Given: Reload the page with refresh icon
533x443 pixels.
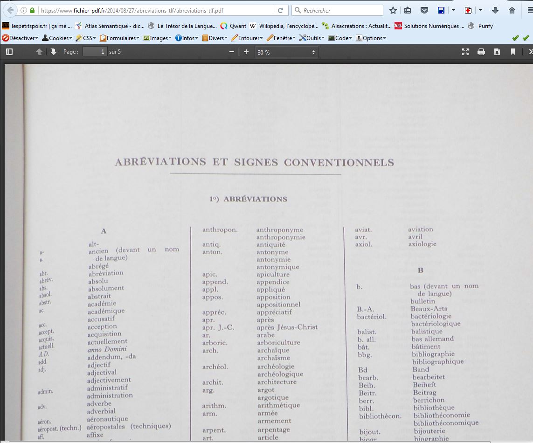Looking at the screenshot, I should [x=280, y=11].
